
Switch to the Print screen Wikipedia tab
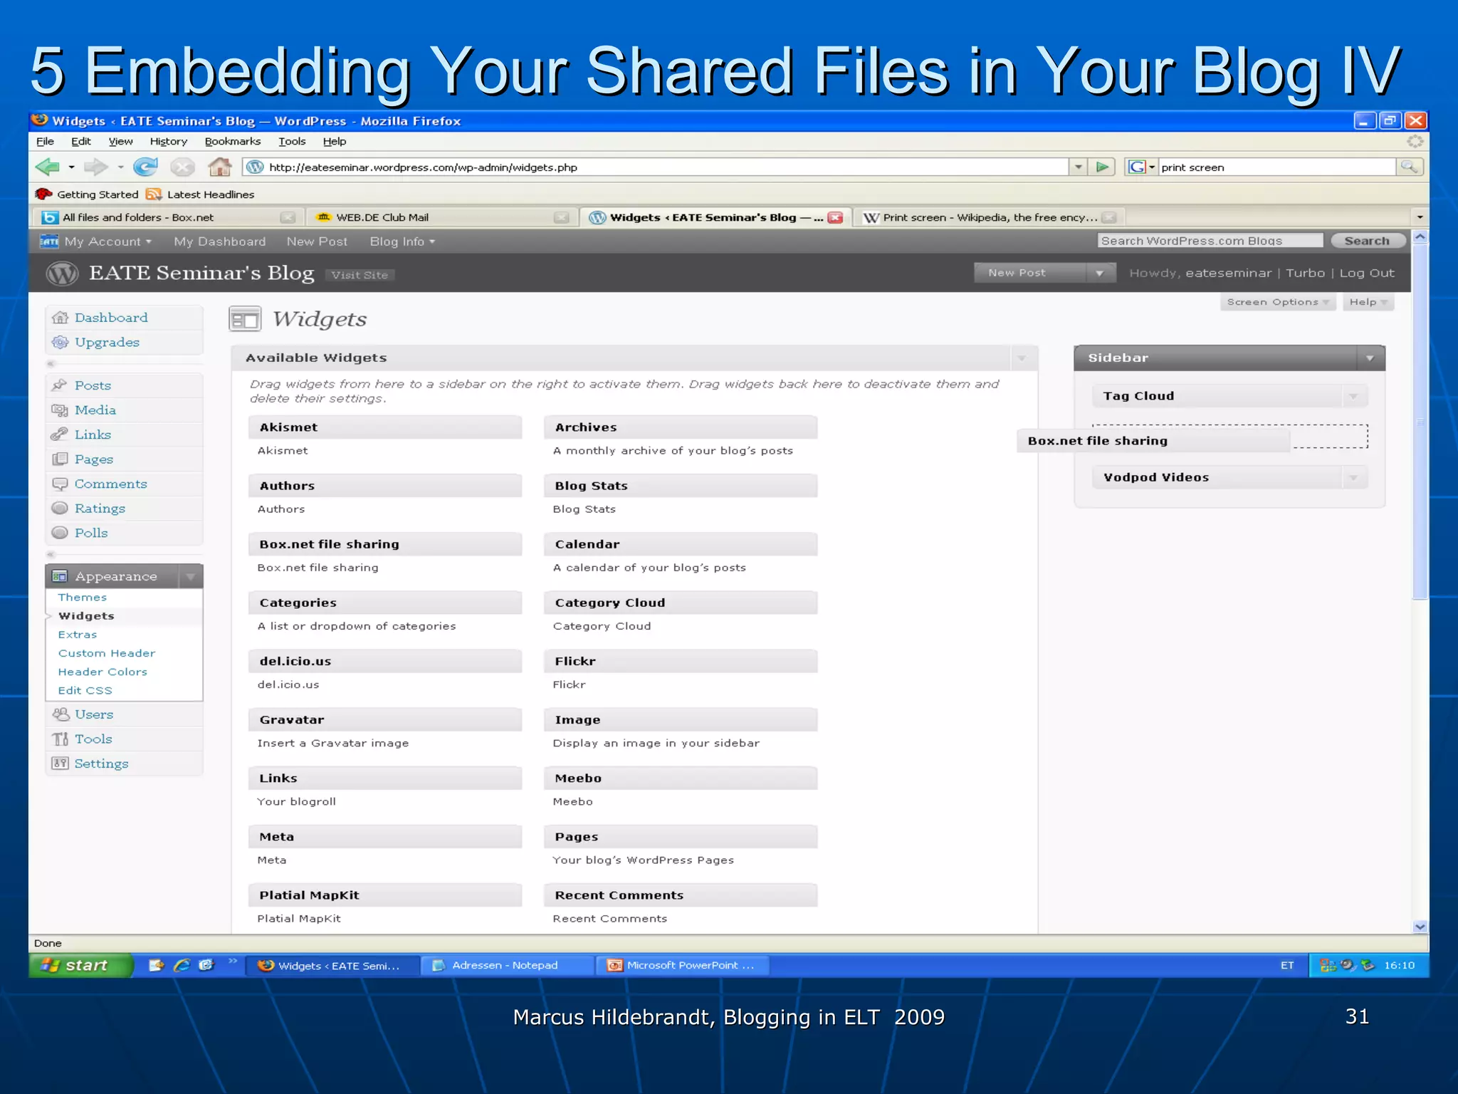(988, 218)
